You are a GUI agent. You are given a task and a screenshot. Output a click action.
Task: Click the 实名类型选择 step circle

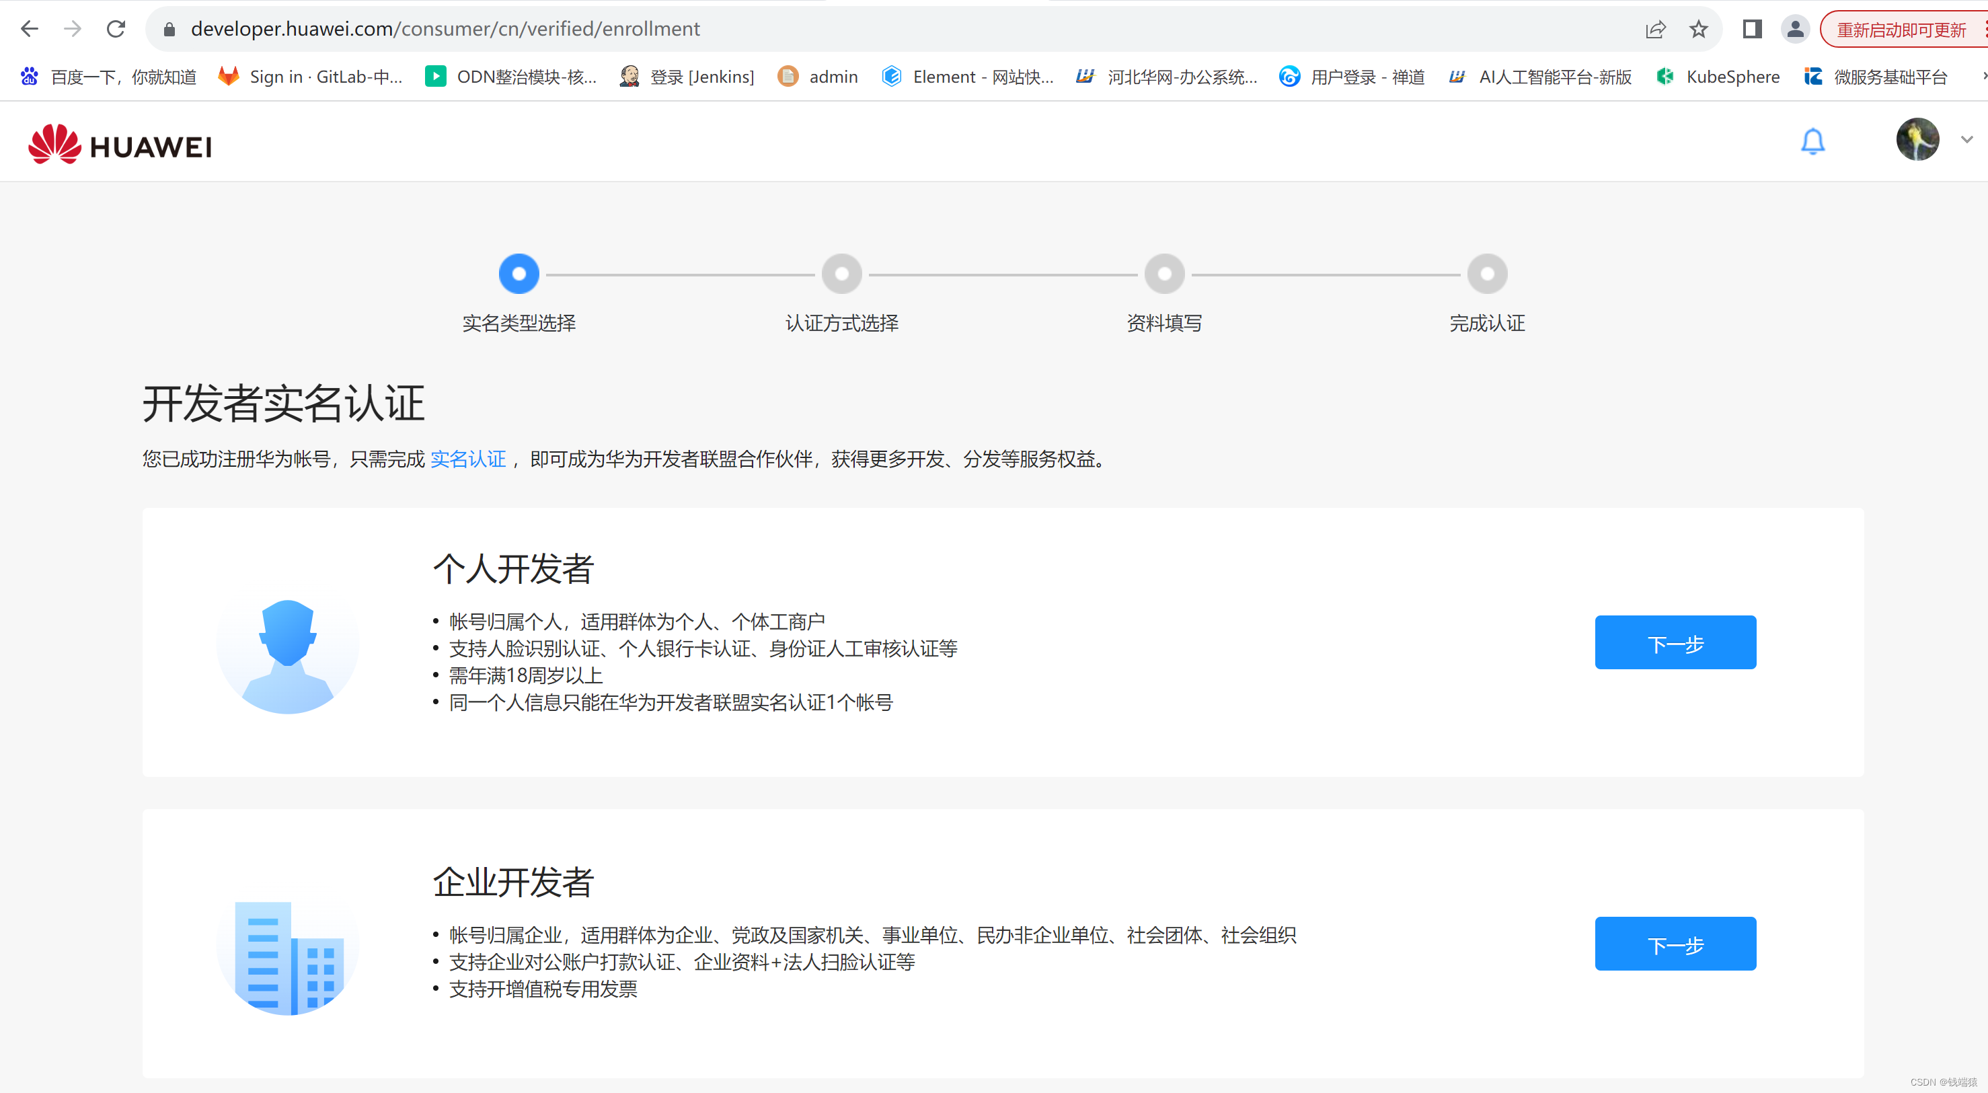coord(519,274)
